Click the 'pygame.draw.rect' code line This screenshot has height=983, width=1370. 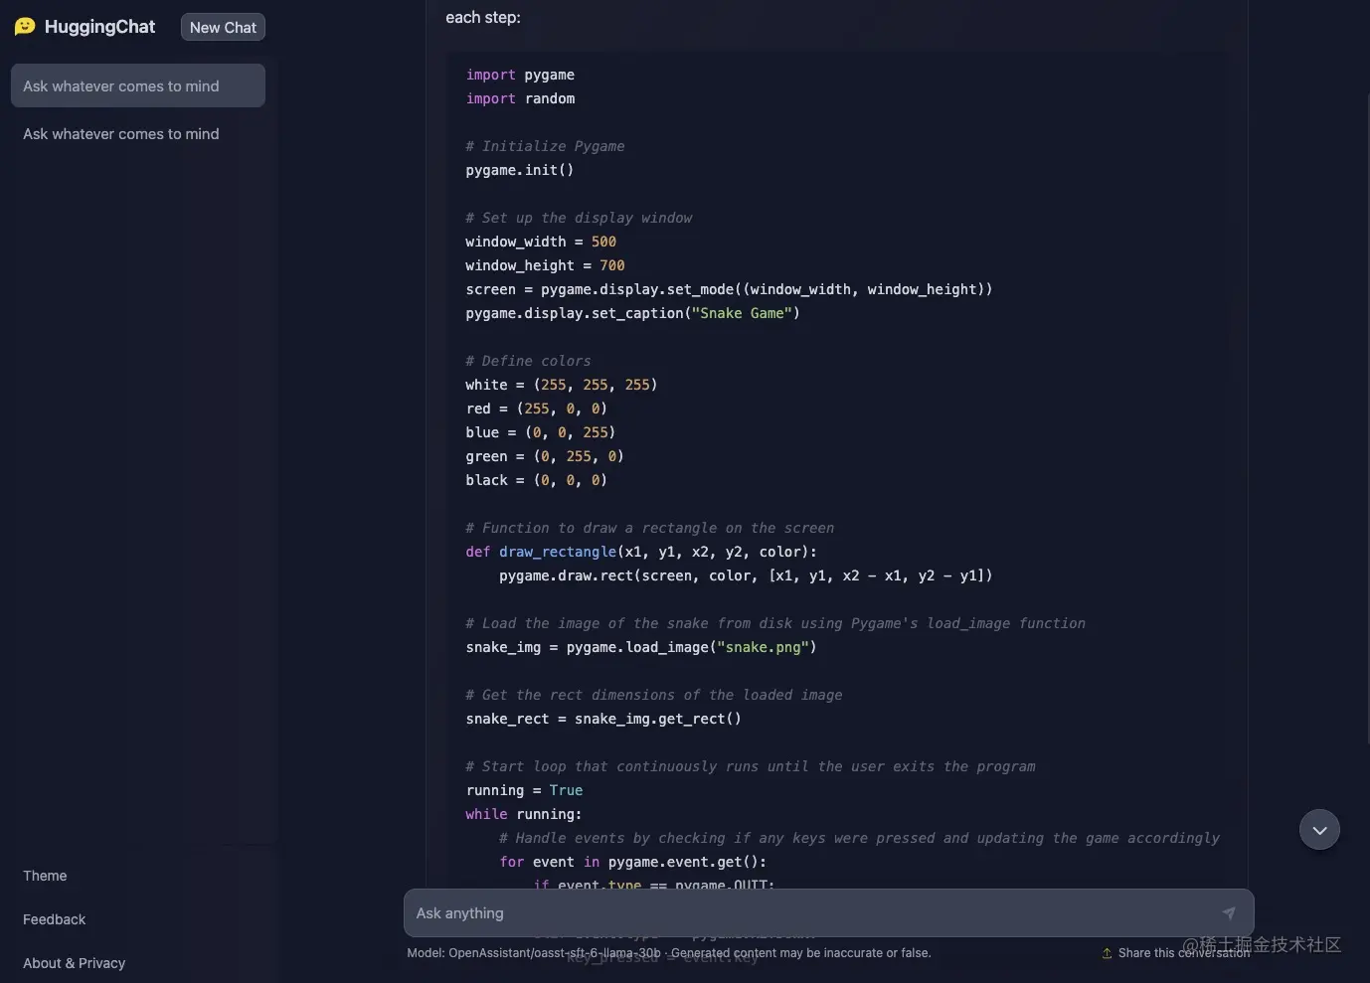coord(746,575)
